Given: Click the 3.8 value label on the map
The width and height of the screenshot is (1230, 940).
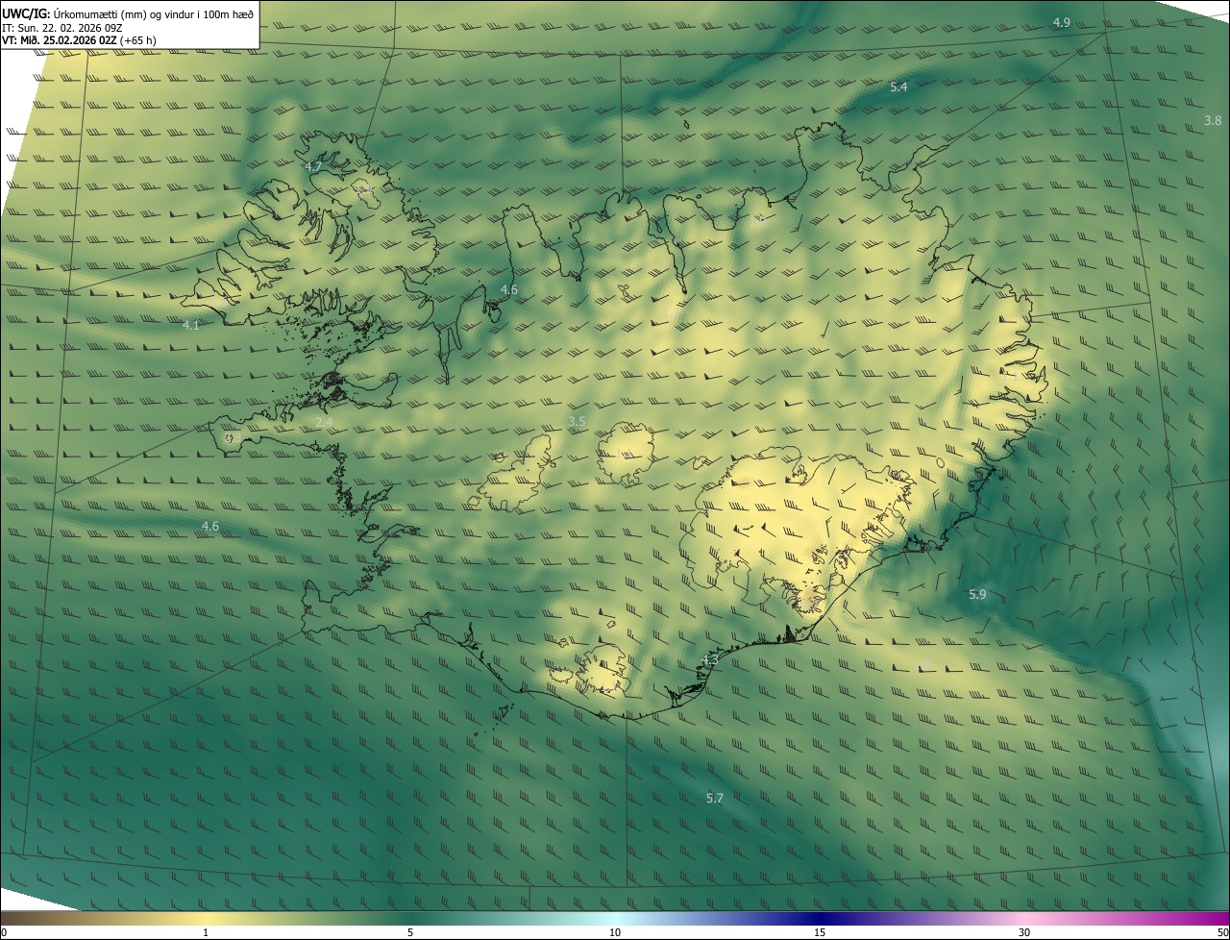Looking at the screenshot, I should [1213, 120].
